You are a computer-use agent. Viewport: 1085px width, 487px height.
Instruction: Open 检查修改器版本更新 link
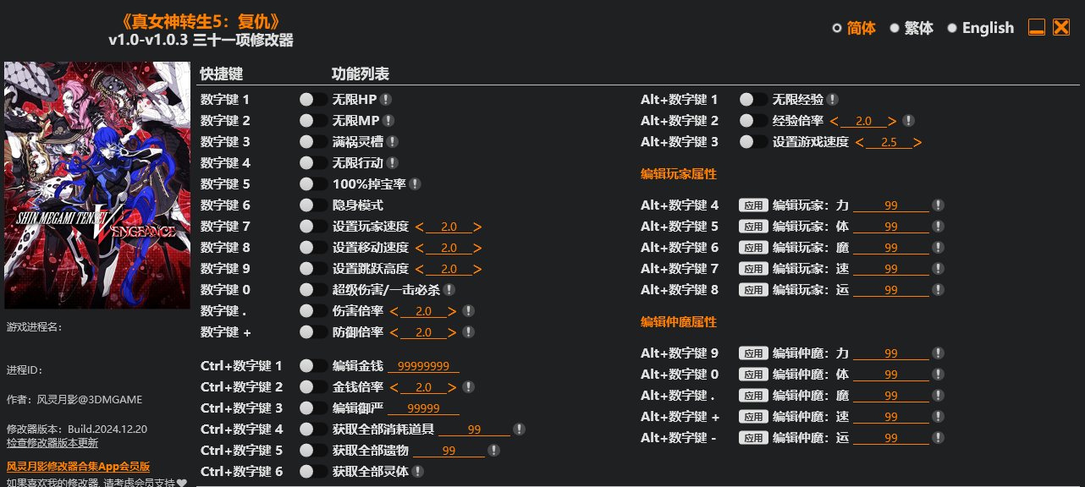(52, 442)
